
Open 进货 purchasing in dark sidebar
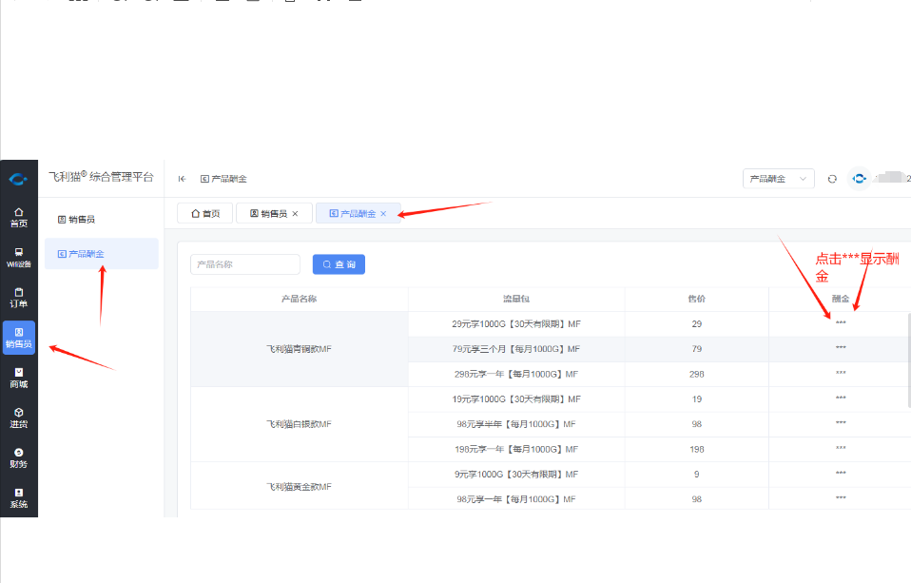click(x=19, y=418)
